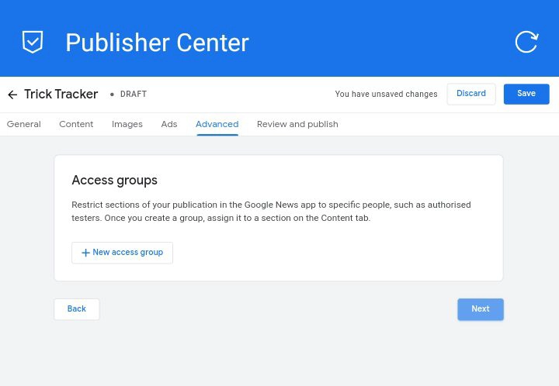Open the Content tab

point(76,124)
